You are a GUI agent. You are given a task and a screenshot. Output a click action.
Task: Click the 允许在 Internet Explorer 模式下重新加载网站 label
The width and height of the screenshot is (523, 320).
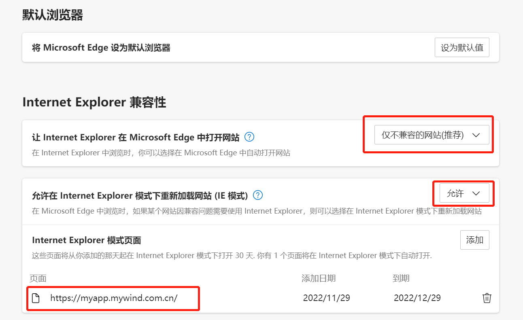(x=139, y=196)
